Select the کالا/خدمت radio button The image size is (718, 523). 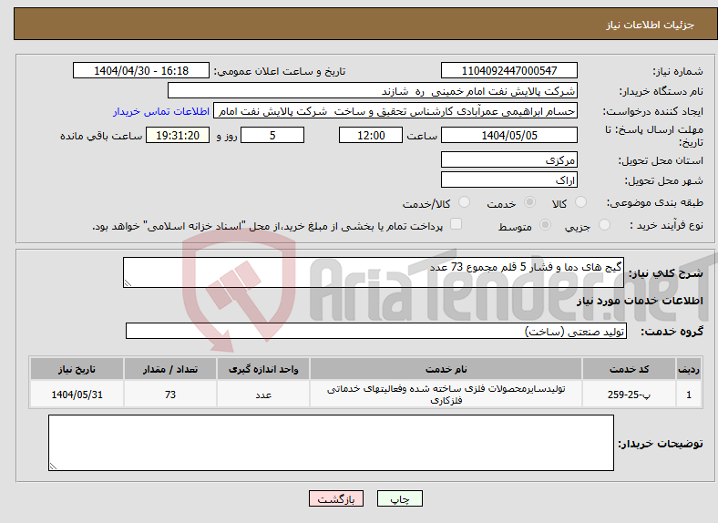pyautogui.click(x=465, y=202)
